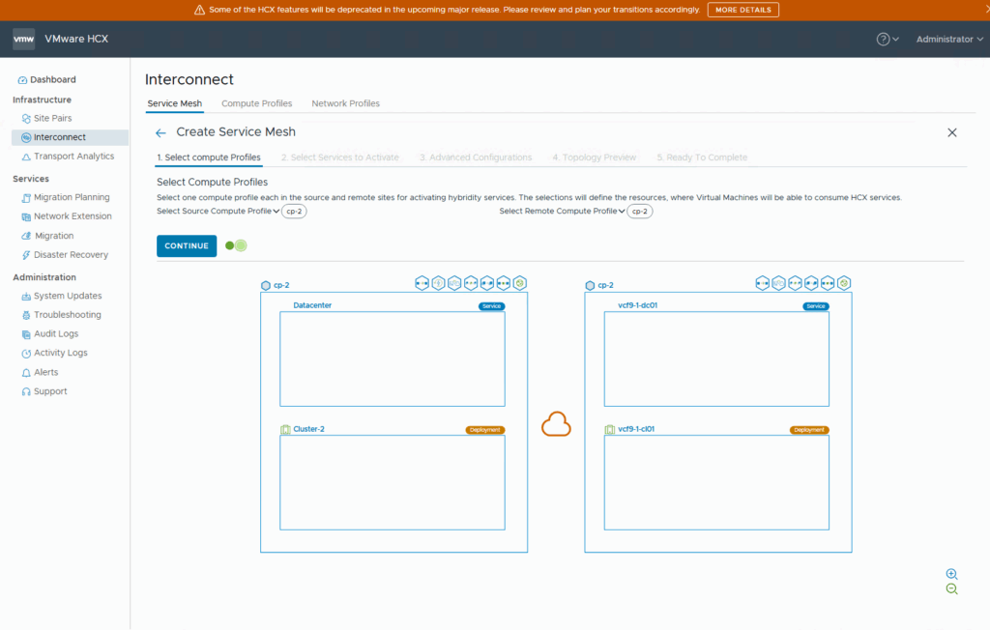Switch to the Network Profiles tab
The width and height of the screenshot is (990, 630).
[345, 103]
